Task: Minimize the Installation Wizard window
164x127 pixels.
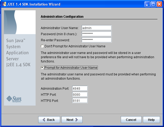Action: coord(147,4)
